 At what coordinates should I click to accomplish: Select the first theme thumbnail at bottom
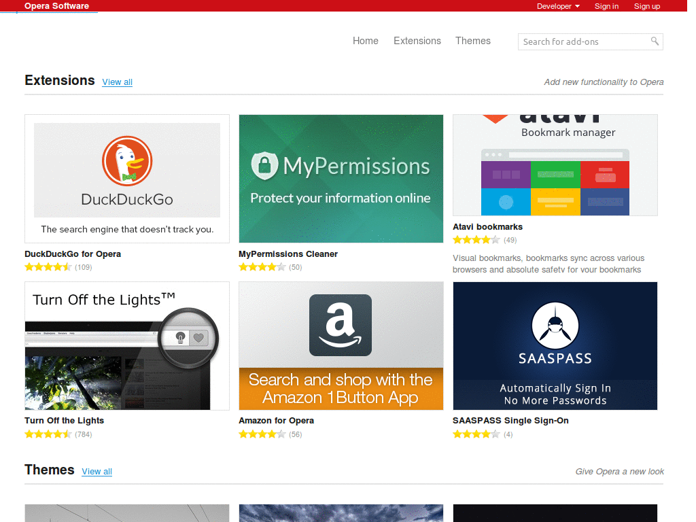tap(126, 513)
